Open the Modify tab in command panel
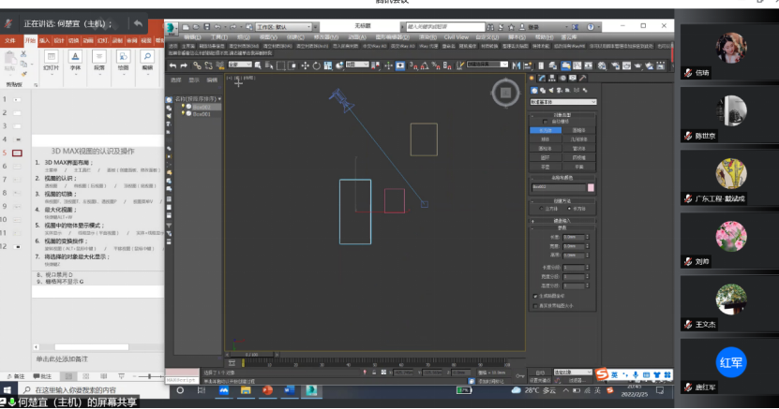 tap(541, 78)
